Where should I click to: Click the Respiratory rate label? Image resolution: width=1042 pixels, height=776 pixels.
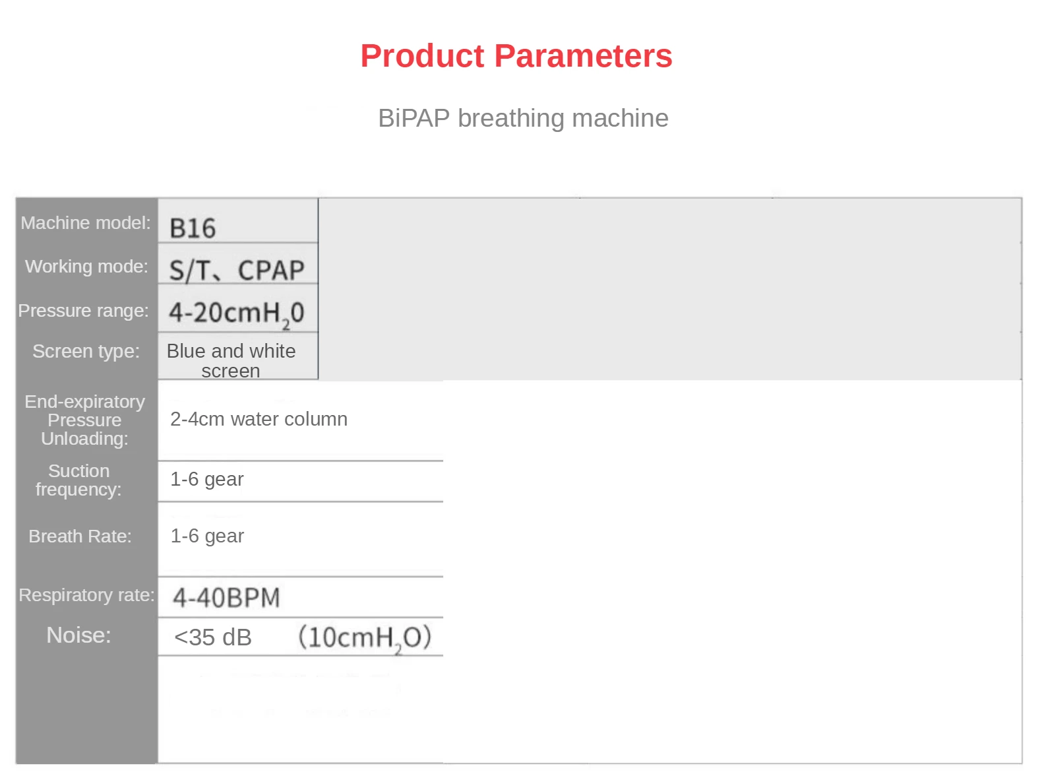pos(86,595)
